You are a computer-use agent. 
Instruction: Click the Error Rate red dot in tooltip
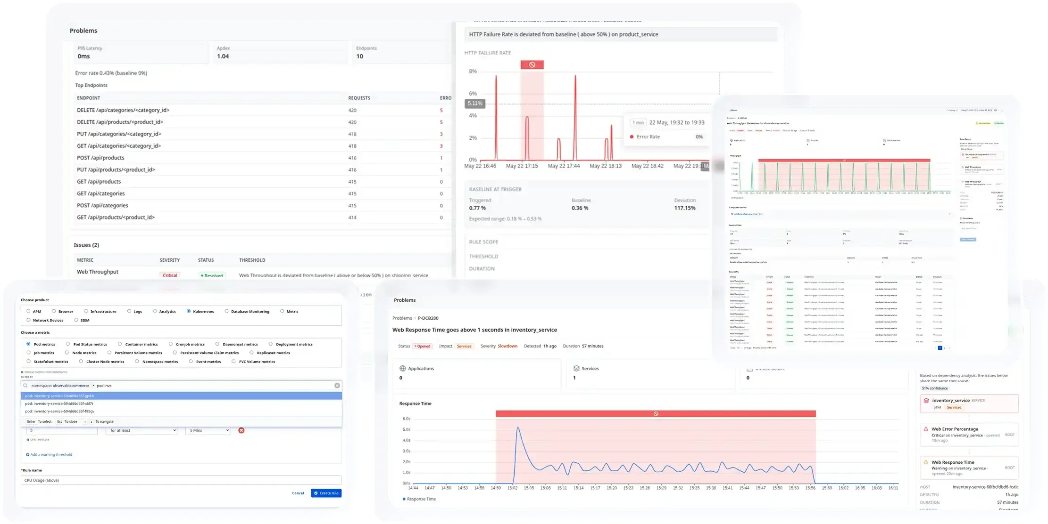click(632, 137)
